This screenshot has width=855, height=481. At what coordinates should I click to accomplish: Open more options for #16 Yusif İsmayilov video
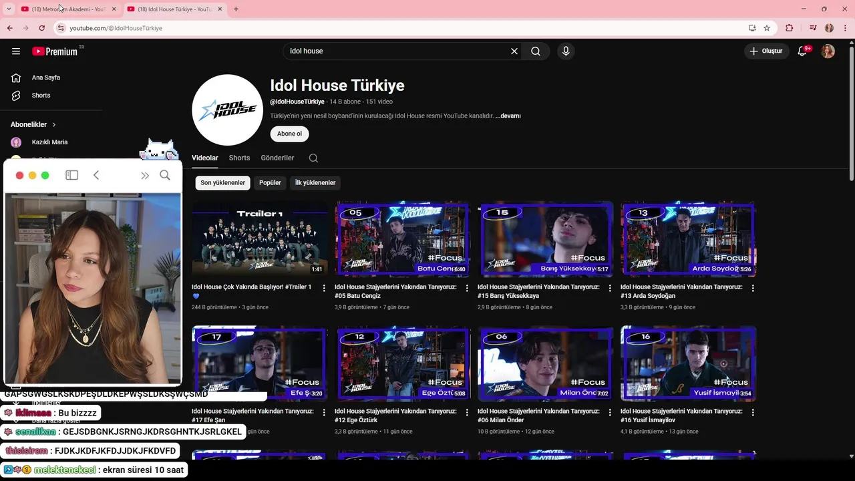753,413
